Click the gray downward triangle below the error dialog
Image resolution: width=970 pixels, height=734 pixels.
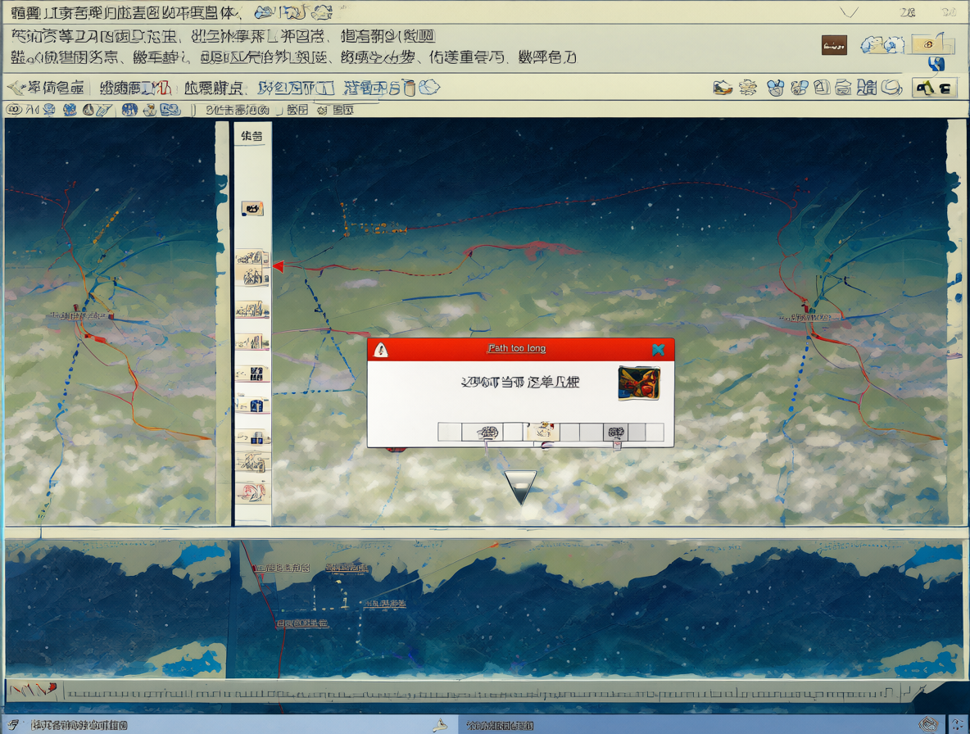tap(520, 487)
